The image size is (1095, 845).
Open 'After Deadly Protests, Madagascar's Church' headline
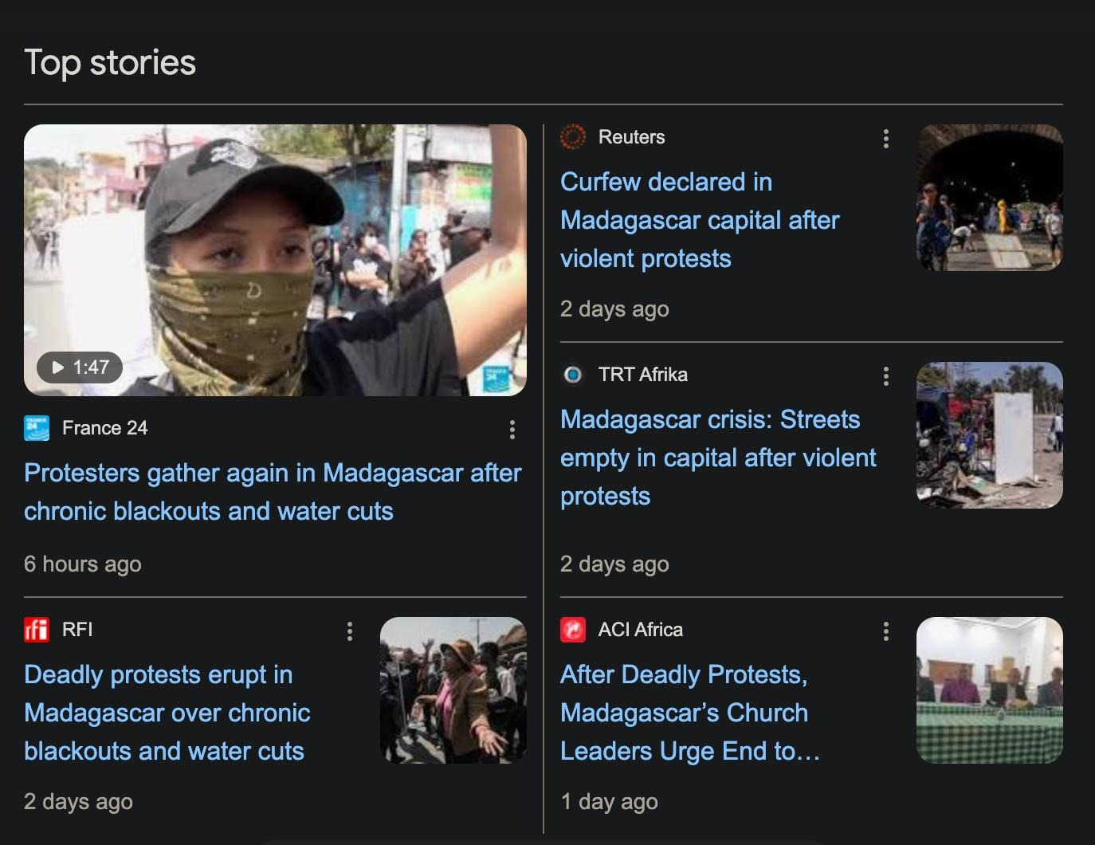[x=690, y=713]
